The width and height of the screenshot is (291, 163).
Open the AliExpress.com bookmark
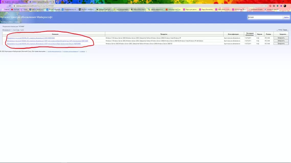(x=173, y=9)
